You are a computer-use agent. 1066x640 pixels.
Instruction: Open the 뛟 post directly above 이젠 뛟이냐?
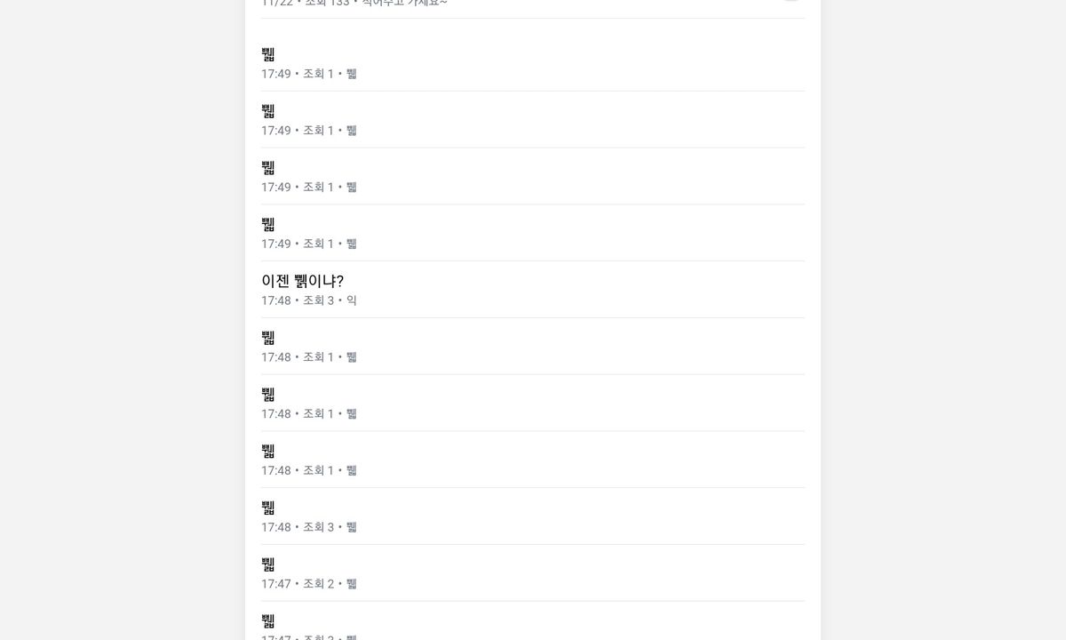click(268, 225)
